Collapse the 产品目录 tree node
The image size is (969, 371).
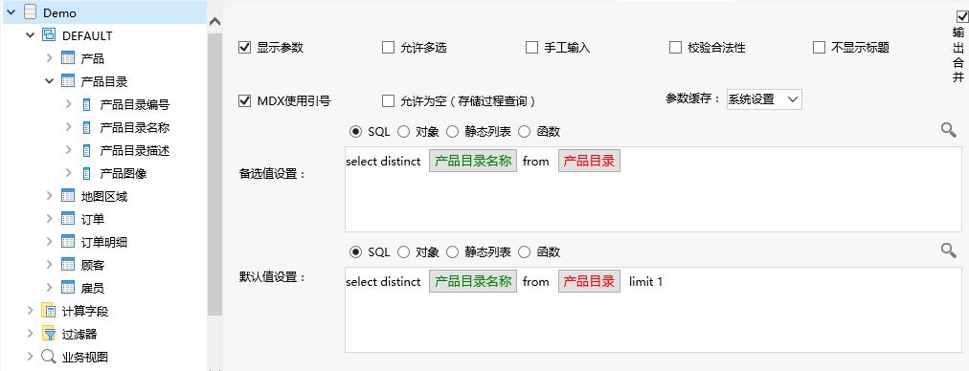point(50,81)
